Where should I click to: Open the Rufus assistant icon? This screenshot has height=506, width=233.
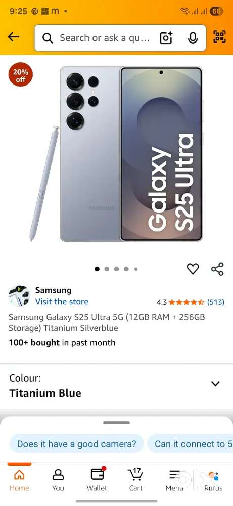[x=213, y=480]
